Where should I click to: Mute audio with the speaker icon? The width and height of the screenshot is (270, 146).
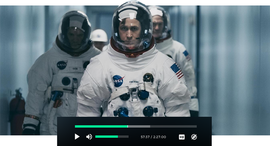click(89, 137)
